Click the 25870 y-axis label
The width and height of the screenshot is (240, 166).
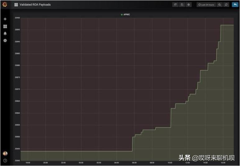(x=17, y=89)
